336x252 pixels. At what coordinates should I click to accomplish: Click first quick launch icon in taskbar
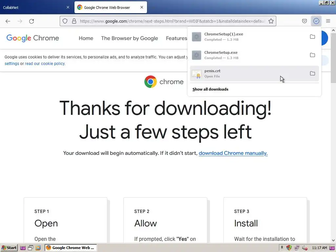23,248
